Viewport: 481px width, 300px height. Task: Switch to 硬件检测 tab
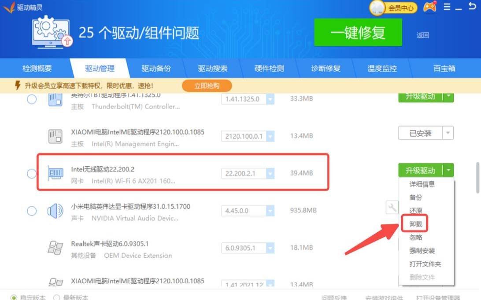tap(269, 68)
